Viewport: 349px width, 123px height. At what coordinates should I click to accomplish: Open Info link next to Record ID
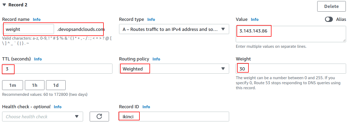point(146,107)
